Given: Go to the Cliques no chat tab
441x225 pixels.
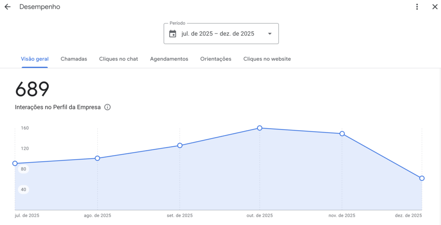Looking at the screenshot, I should [118, 59].
